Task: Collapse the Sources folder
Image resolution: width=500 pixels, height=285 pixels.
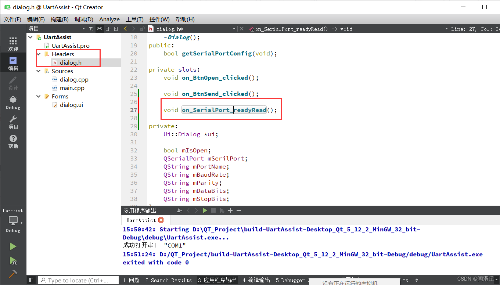Action: pyautogui.click(x=39, y=71)
